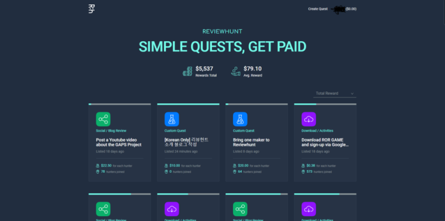
Task: Click the blue flask icon on Korean Only card
Action: click(172, 119)
